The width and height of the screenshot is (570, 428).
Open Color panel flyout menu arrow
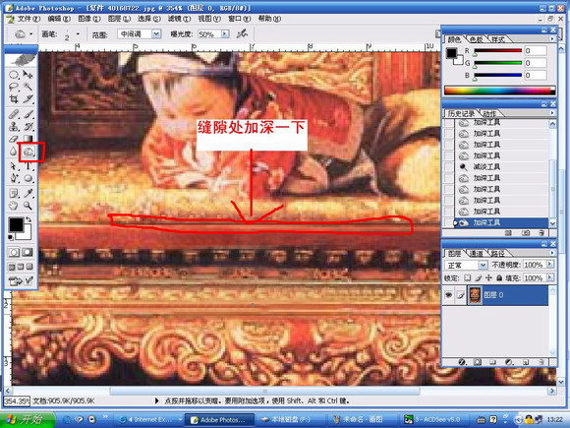(x=552, y=38)
